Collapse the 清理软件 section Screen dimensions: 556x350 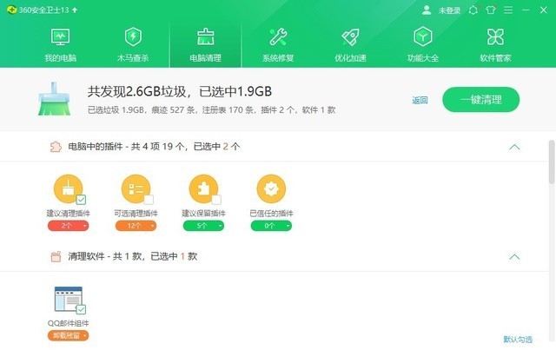[514, 257]
